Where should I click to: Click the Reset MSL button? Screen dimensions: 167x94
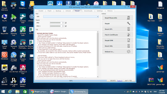click(x=118, y=46)
